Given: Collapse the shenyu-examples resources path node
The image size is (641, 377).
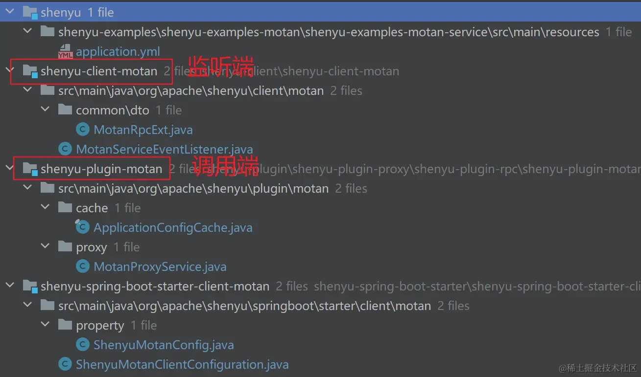Looking at the screenshot, I should 28,31.
